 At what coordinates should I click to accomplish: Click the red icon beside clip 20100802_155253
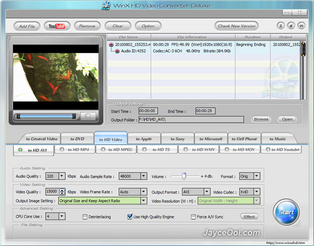coord(111,44)
